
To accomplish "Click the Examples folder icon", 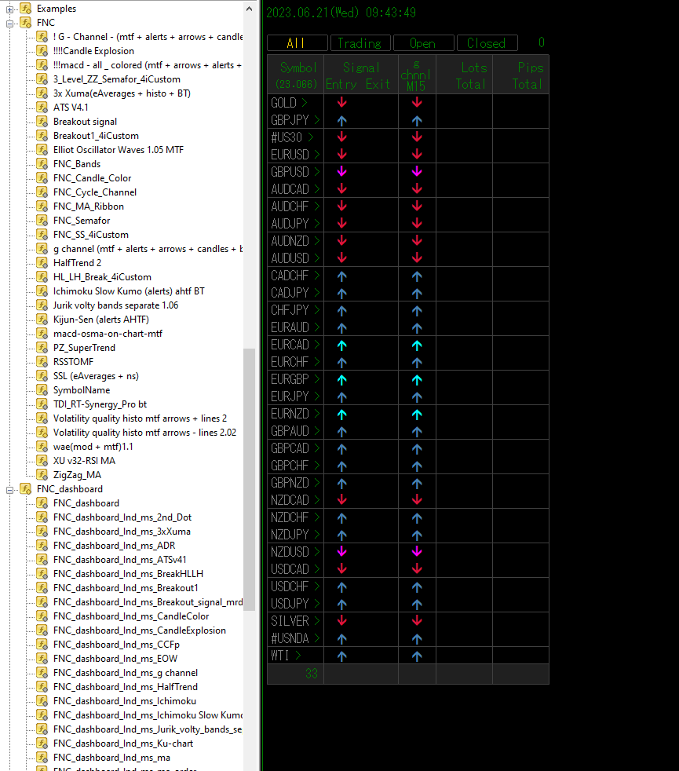I will [26, 9].
